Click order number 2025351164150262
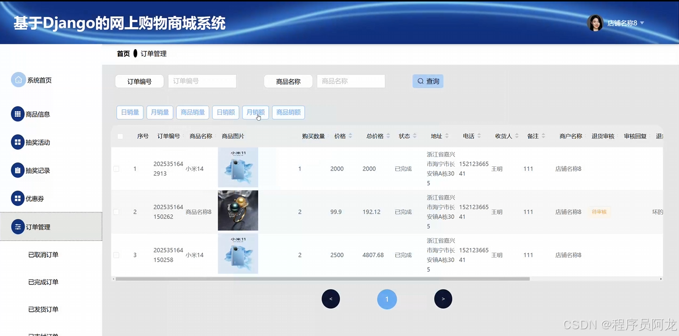679x336 pixels. coord(168,212)
